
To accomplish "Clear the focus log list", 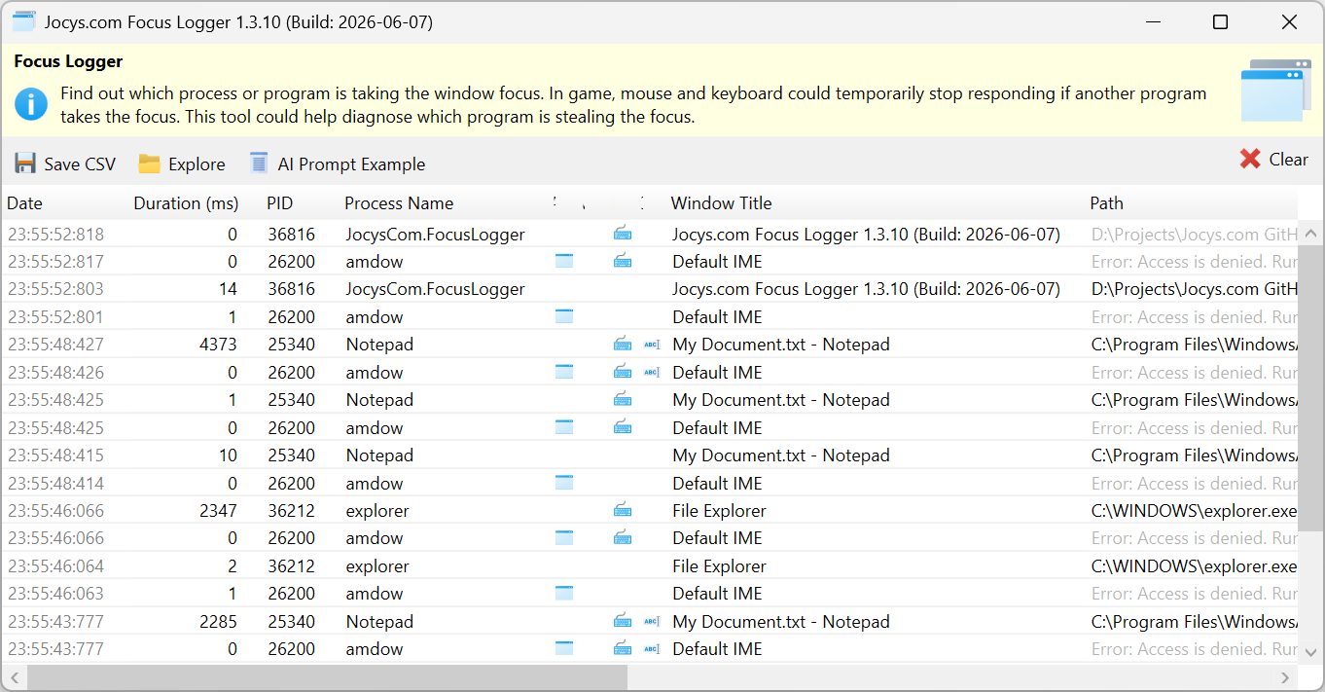I will [1273, 160].
